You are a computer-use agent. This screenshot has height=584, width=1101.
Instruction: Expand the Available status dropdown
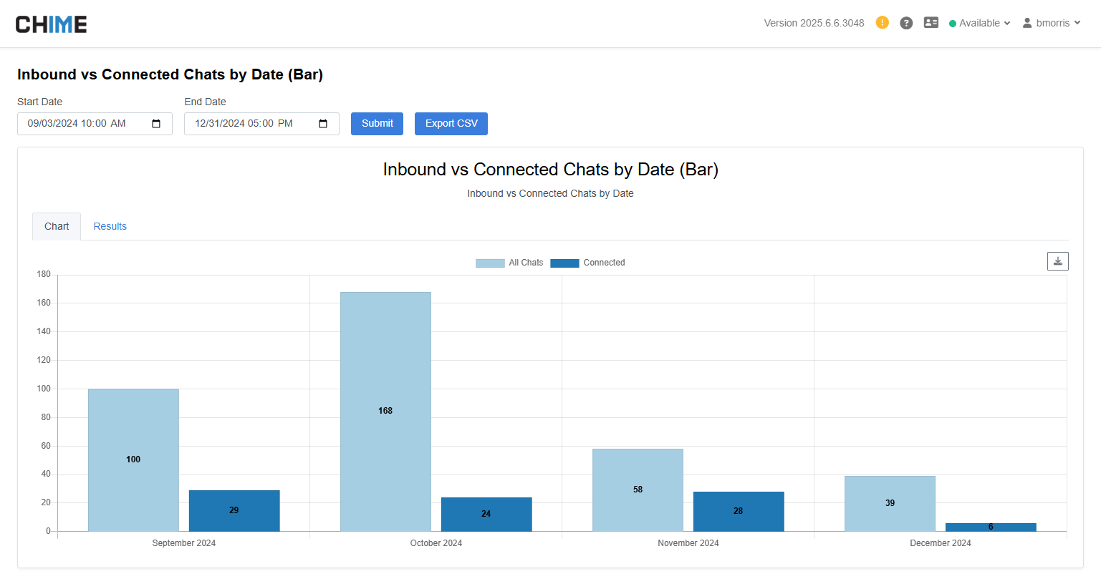[x=979, y=23]
